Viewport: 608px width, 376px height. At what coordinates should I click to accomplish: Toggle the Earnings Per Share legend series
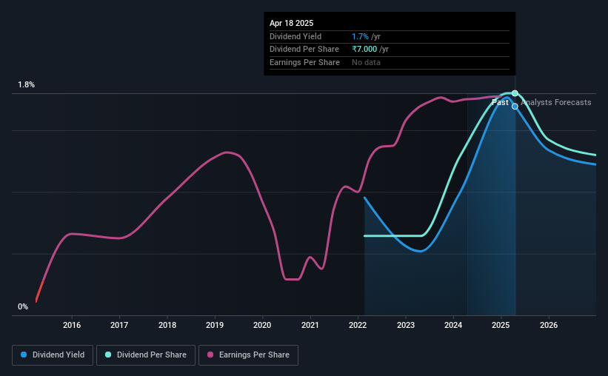(x=248, y=355)
